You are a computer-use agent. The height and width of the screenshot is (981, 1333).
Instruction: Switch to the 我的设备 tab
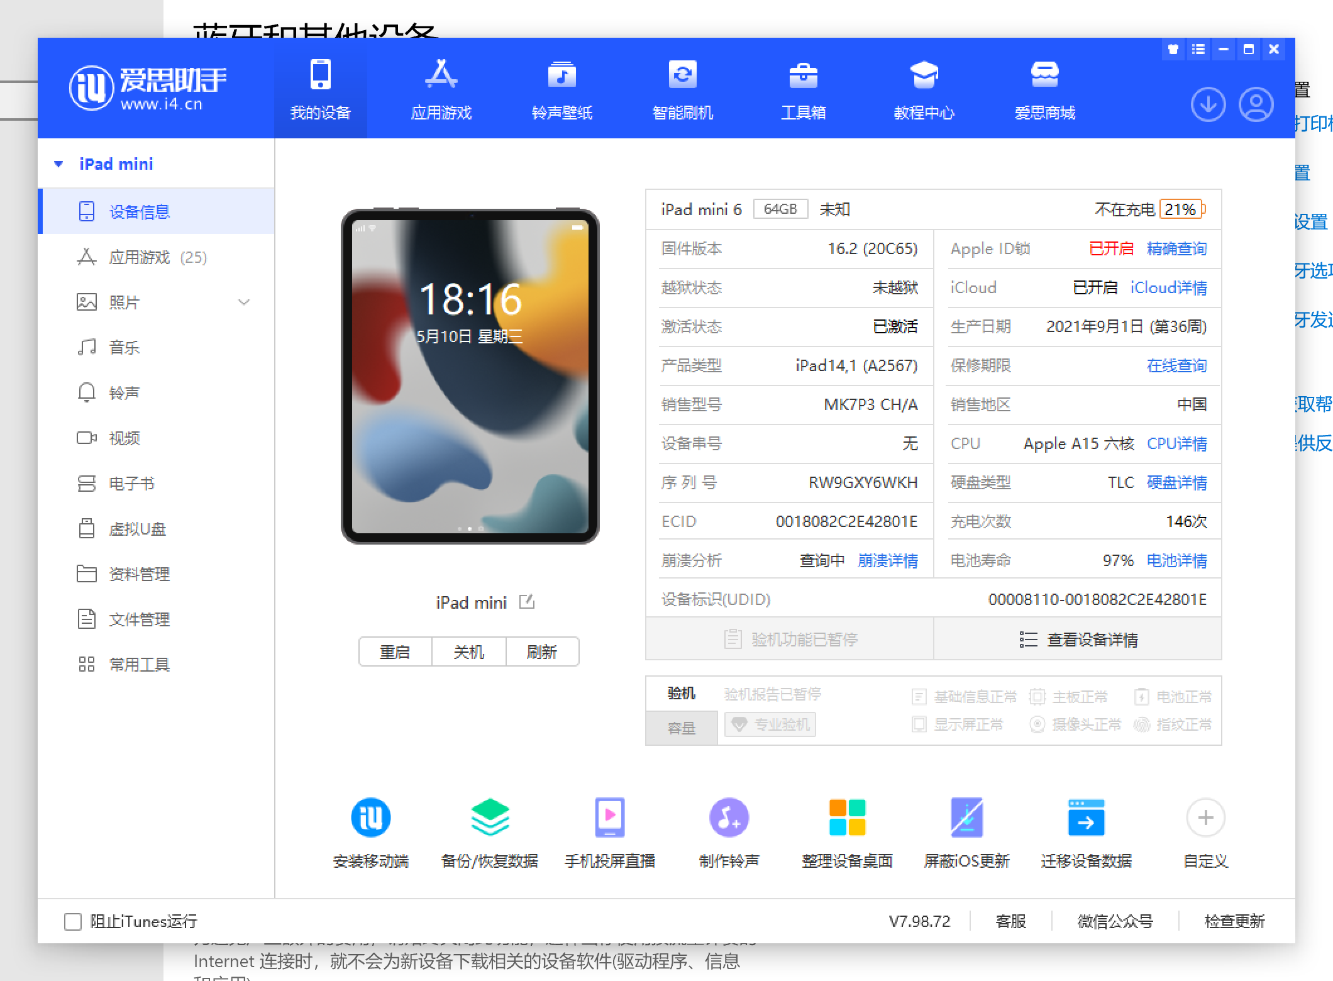click(x=321, y=90)
